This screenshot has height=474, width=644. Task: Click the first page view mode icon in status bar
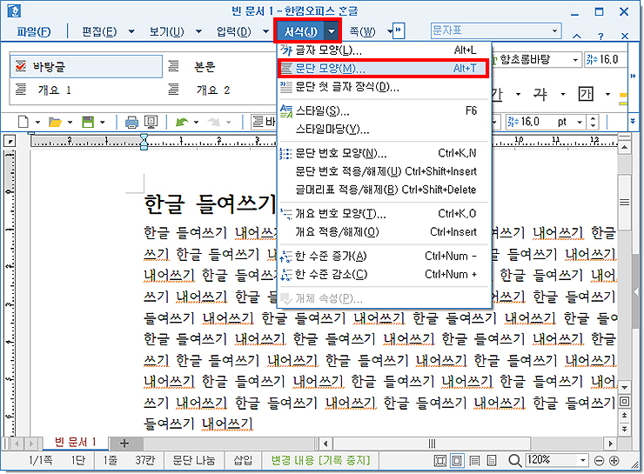point(439,461)
